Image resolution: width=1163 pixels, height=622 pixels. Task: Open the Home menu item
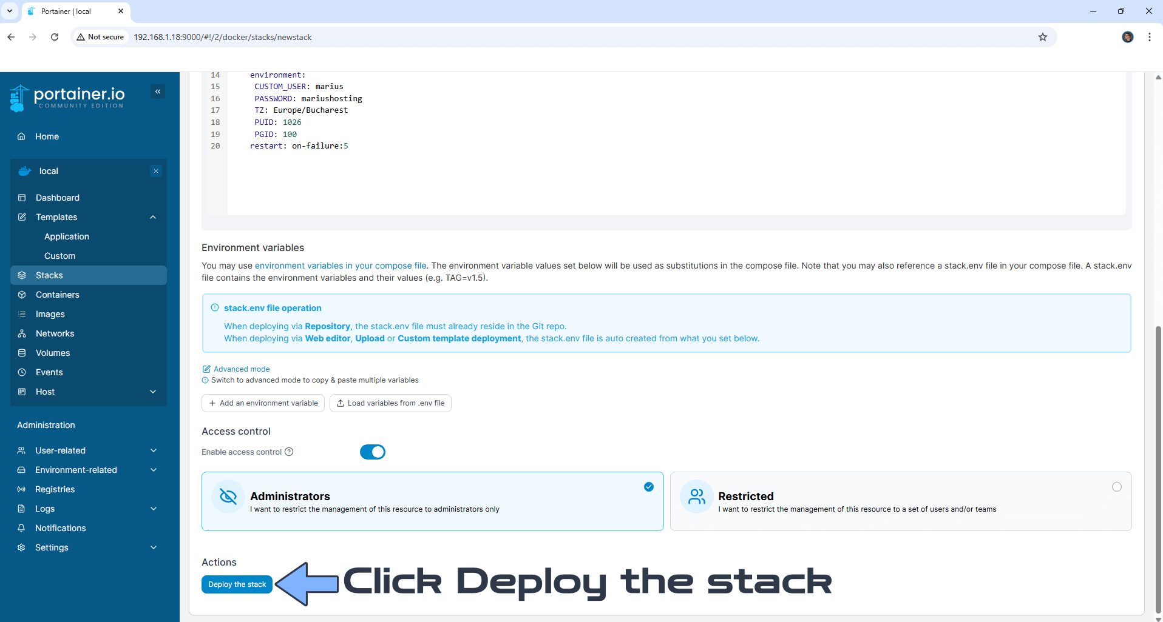(89, 136)
